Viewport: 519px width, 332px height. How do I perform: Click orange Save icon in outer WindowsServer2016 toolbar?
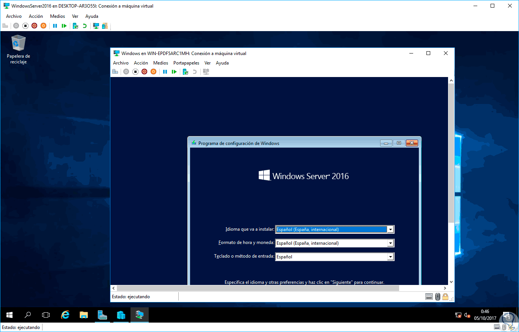(44, 26)
